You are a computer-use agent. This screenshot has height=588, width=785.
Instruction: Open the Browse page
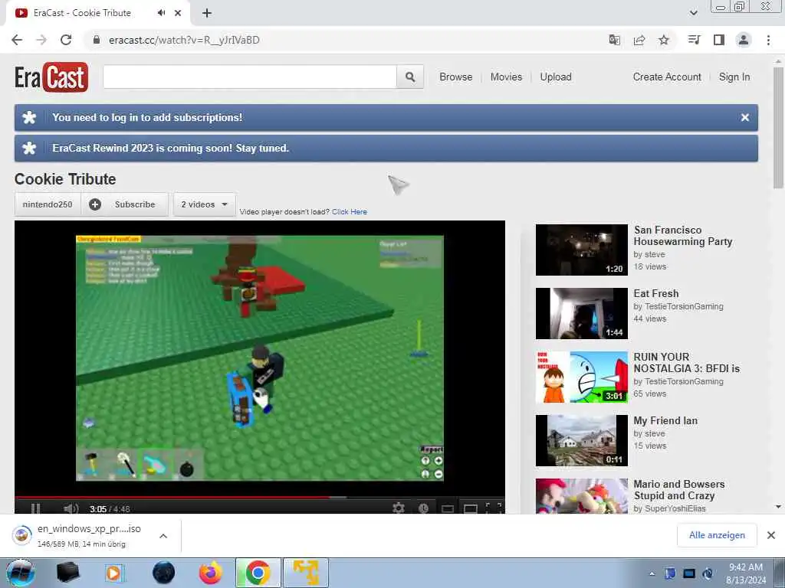[x=455, y=77]
